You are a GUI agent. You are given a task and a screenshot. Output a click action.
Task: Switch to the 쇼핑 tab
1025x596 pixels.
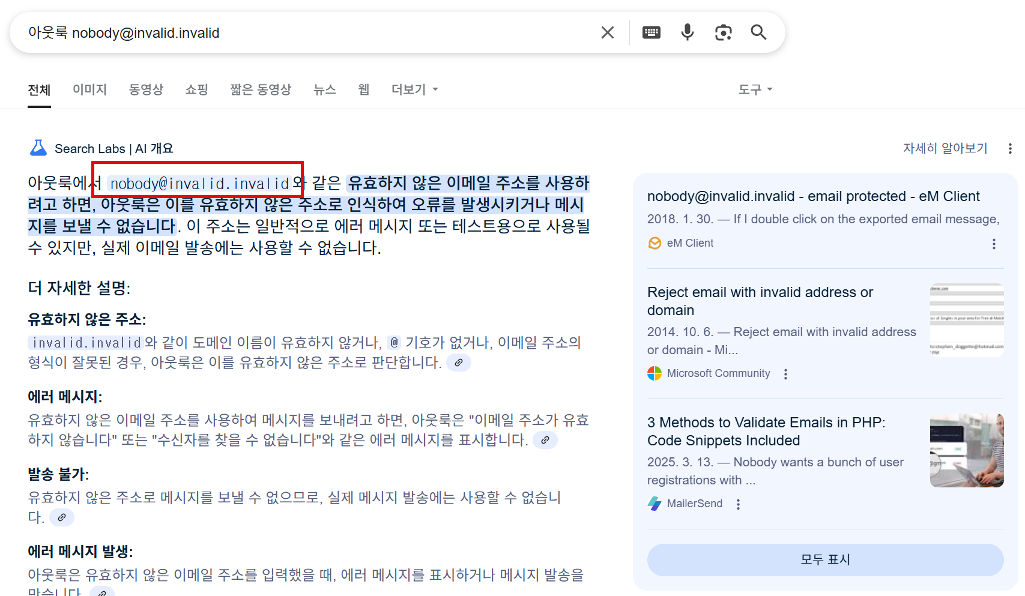tap(196, 89)
